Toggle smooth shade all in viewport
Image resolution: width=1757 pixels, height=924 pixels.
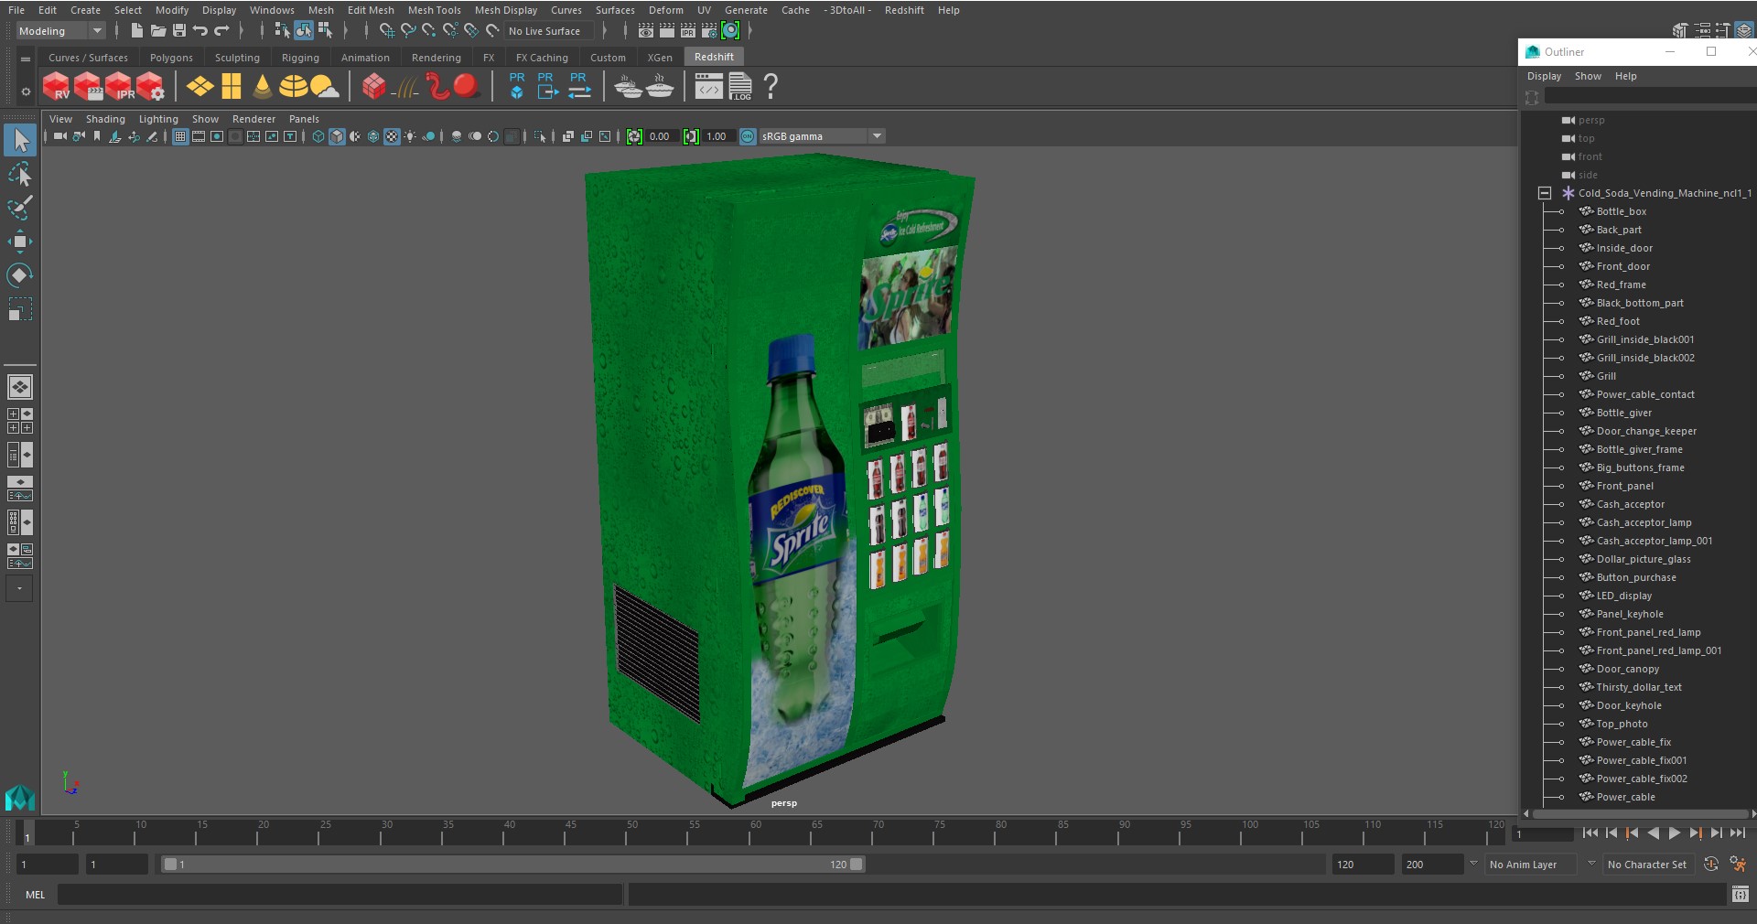coord(337,136)
